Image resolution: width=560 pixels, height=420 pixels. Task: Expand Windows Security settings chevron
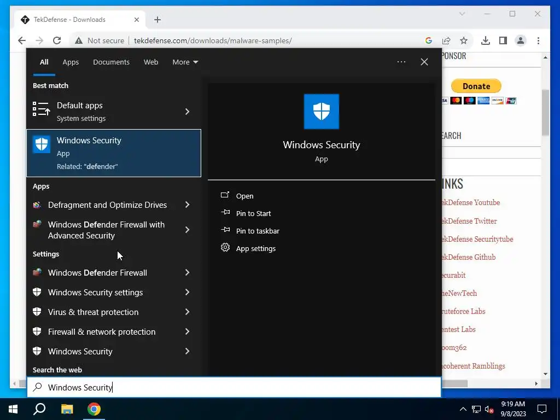click(x=187, y=293)
